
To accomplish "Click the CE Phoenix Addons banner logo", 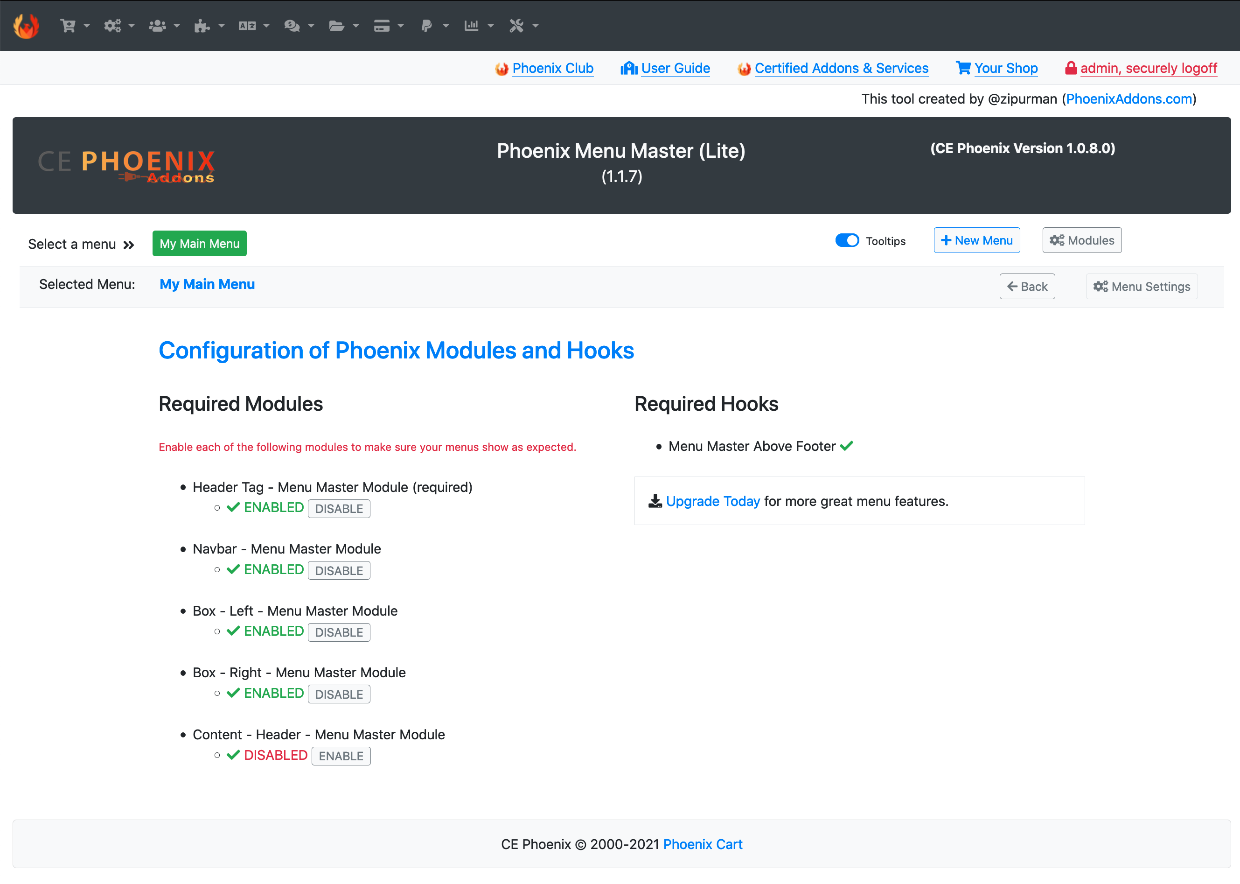I will 126,166.
